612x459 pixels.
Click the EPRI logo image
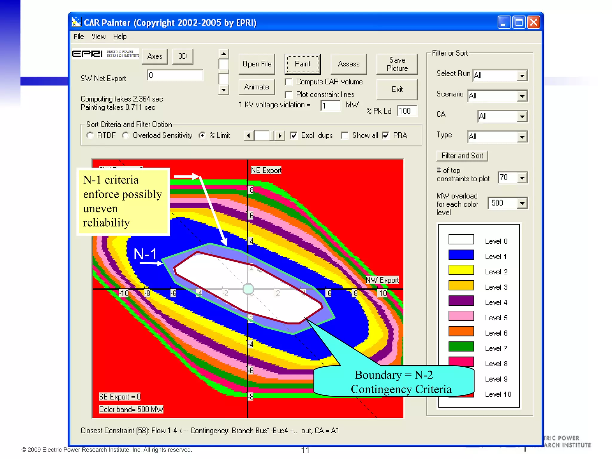(106, 54)
